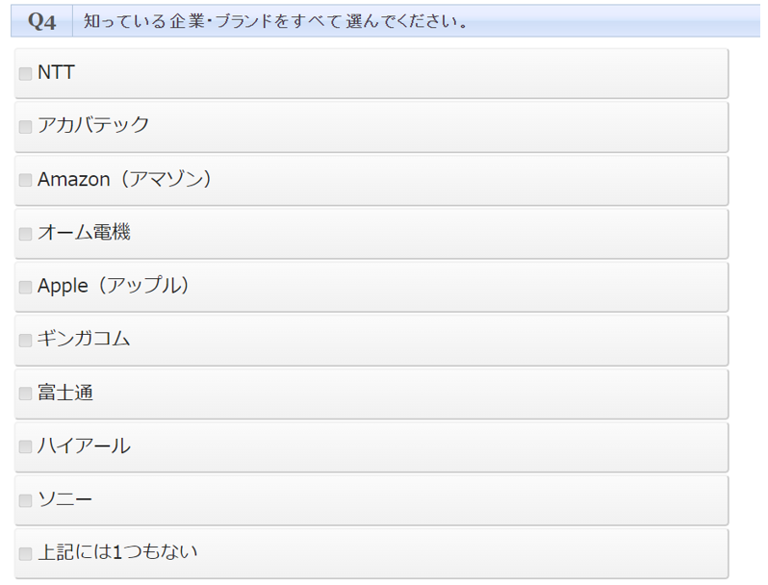The width and height of the screenshot is (768, 585).
Task: Click the 富士通 label text
Action: pos(64,393)
